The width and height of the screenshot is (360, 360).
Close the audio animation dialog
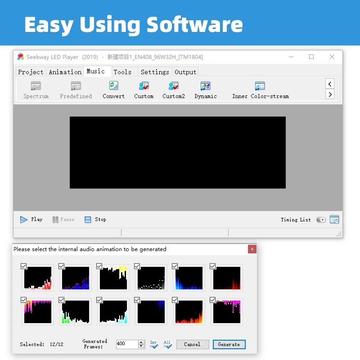252,249
